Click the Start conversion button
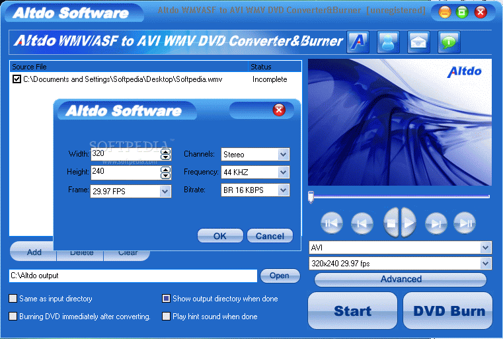 pos(352,311)
